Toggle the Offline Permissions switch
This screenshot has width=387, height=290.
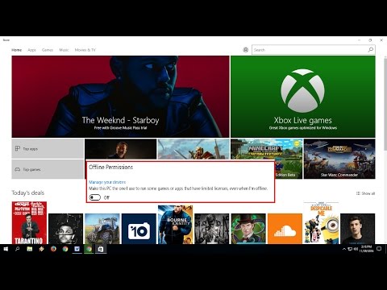[95, 197]
